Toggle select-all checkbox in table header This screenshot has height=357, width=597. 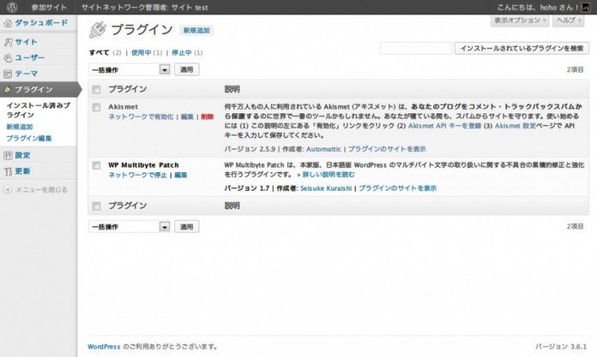96,89
